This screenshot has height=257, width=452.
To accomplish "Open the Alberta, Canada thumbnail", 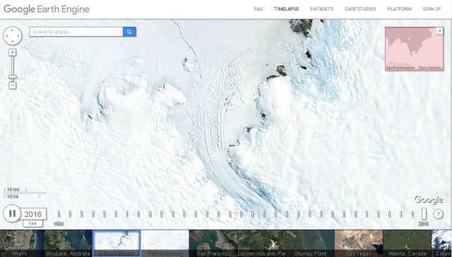I will (x=407, y=243).
